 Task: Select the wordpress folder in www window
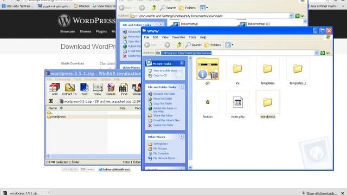coord(268,105)
